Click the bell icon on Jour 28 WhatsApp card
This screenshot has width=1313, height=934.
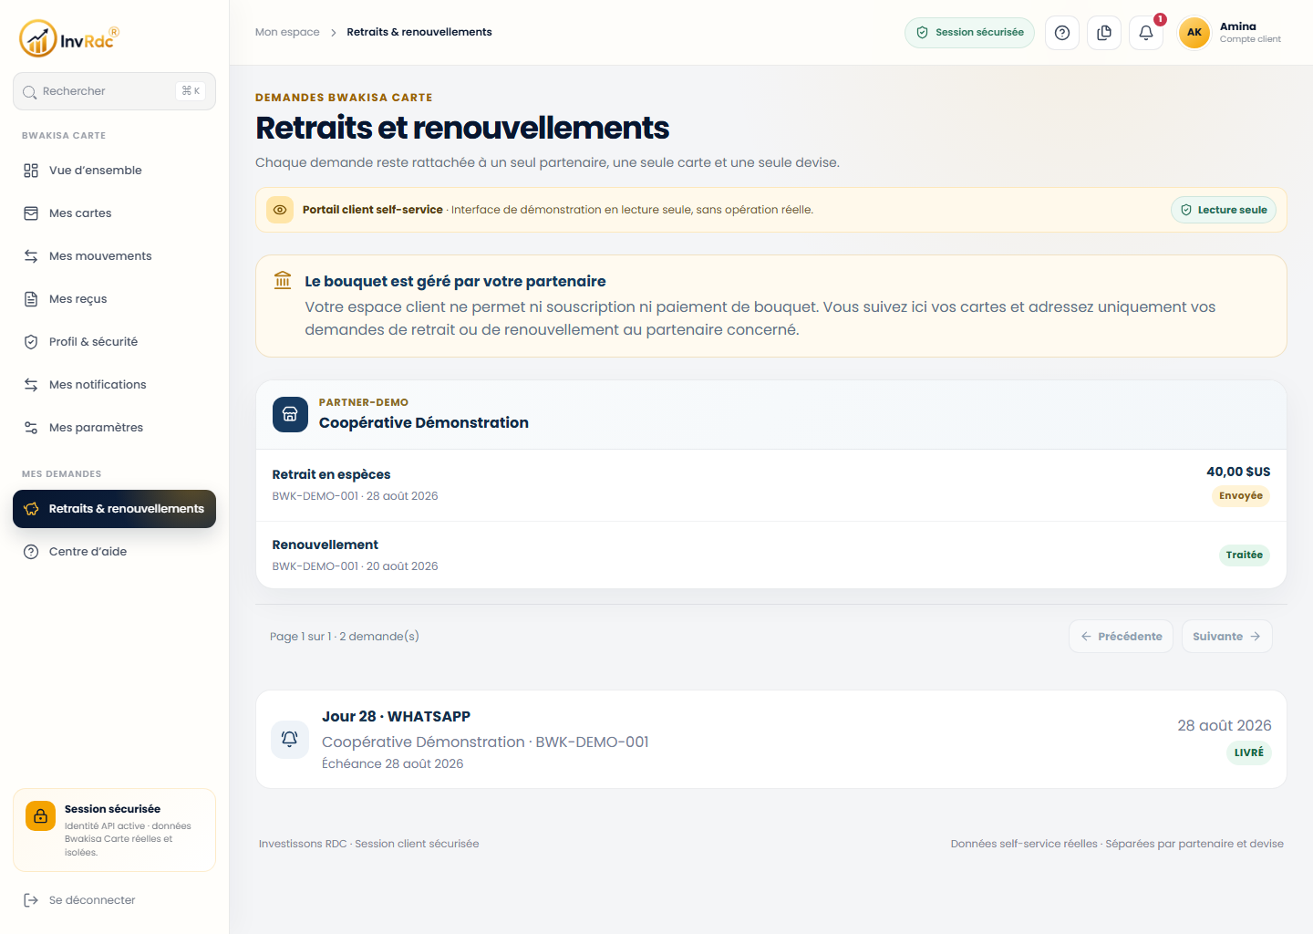click(290, 739)
